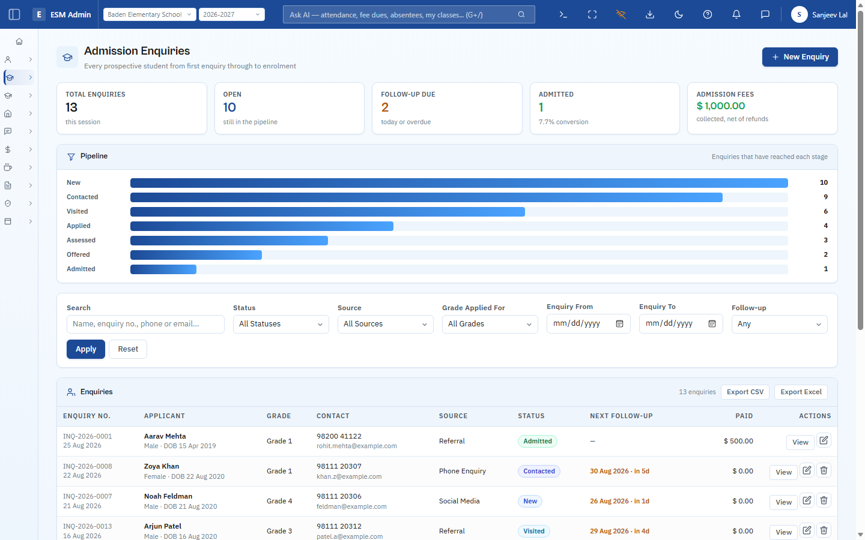The height and width of the screenshot is (540, 865).
Task: Open the Baden Elementary School selector
Action: coord(150,14)
